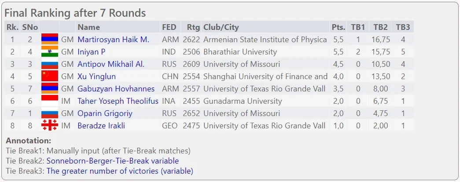Open Gabuzyan Hovhannes player details
The width and height of the screenshot is (460, 182).
(x=116, y=89)
